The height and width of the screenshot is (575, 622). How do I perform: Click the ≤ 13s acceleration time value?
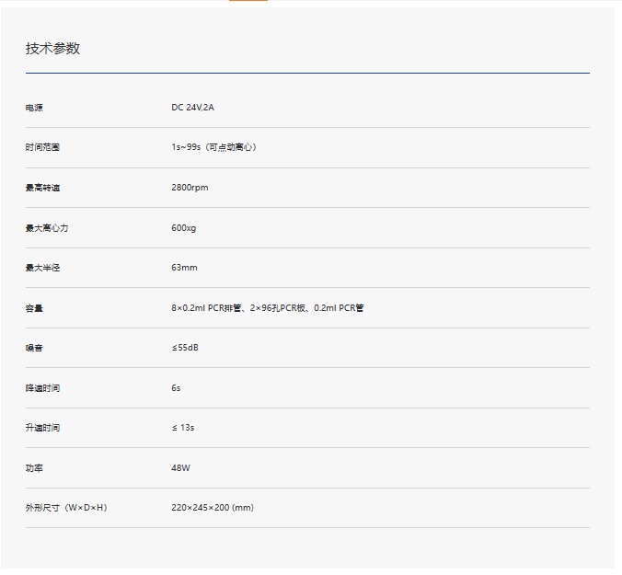(182, 428)
